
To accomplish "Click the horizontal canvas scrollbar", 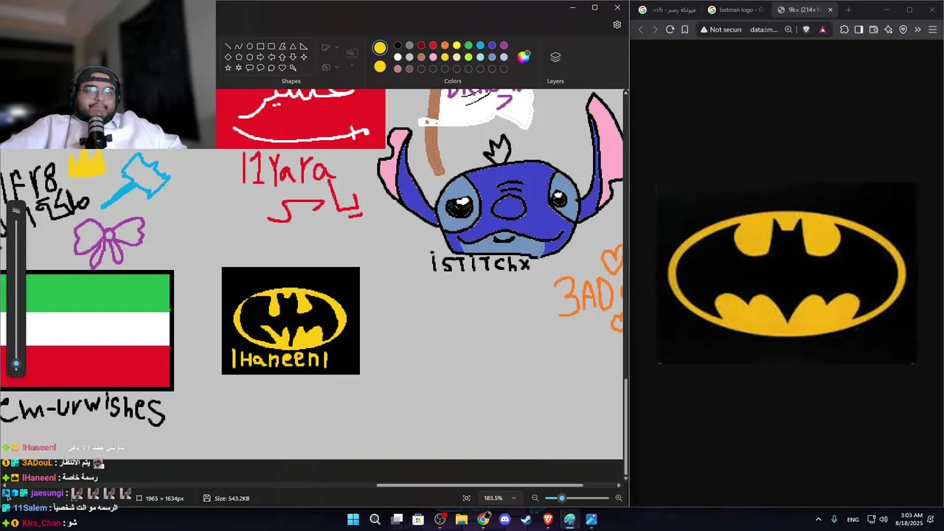I will [479, 485].
